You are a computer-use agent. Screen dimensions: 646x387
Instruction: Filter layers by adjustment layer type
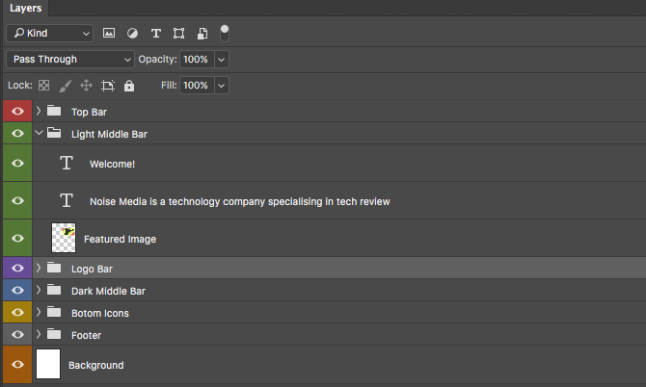coord(132,33)
